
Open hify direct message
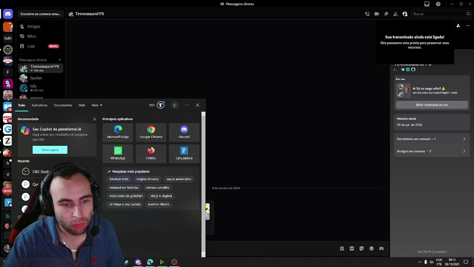coord(40,88)
